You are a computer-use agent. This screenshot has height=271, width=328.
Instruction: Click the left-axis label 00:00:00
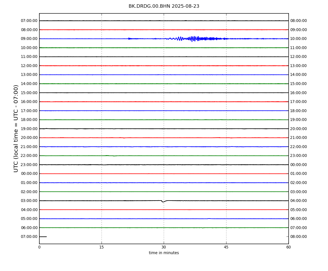29,174
